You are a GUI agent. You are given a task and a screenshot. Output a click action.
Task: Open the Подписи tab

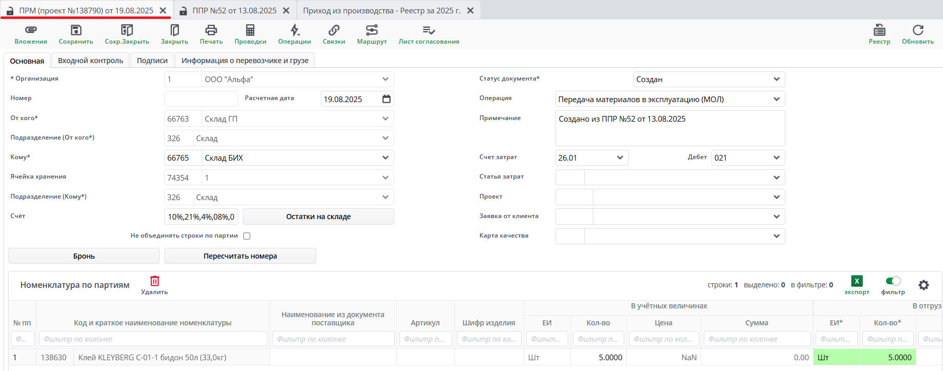pyautogui.click(x=152, y=61)
